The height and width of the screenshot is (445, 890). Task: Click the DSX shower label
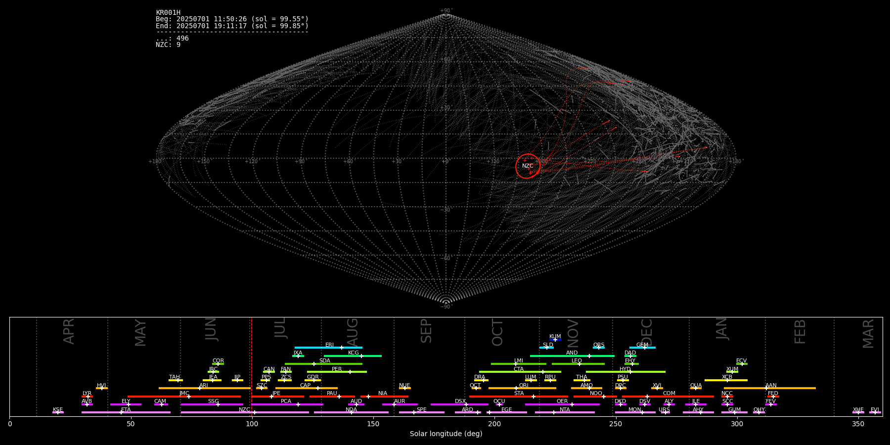click(x=460, y=401)
